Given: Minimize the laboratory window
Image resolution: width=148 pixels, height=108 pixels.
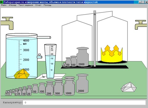Looking at the screenshot, I should coord(140,2).
